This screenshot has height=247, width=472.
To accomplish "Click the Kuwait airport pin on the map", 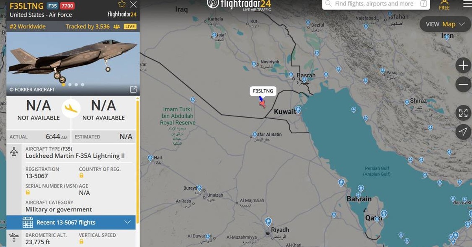I will (298, 109).
